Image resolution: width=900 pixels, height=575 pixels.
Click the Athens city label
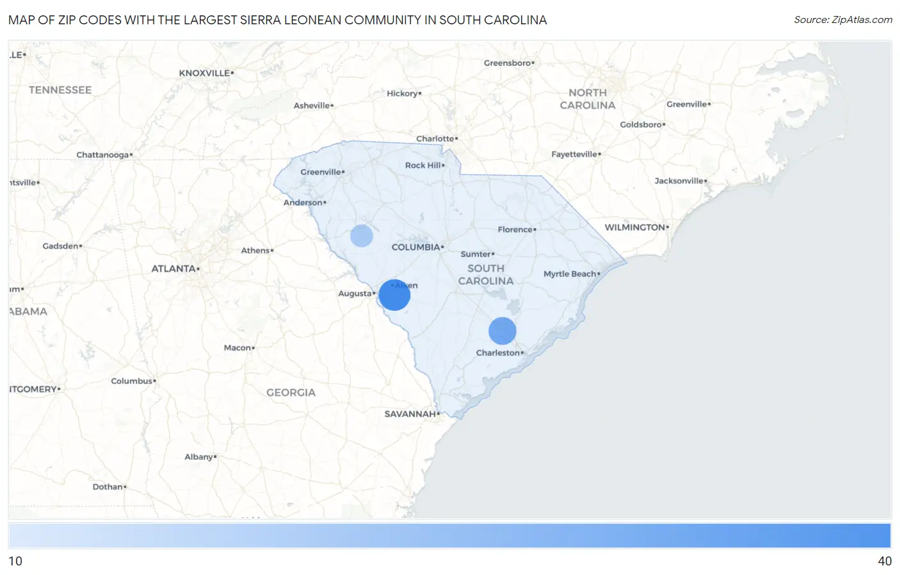pos(255,251)
